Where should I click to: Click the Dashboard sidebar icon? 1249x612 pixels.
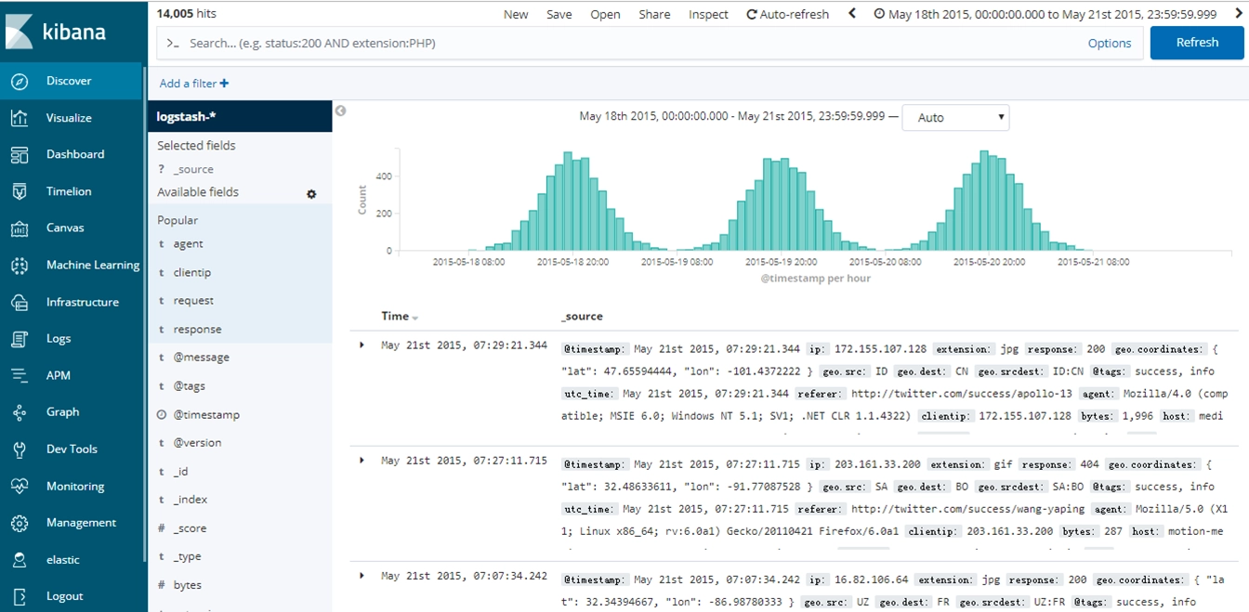(20, 154)
